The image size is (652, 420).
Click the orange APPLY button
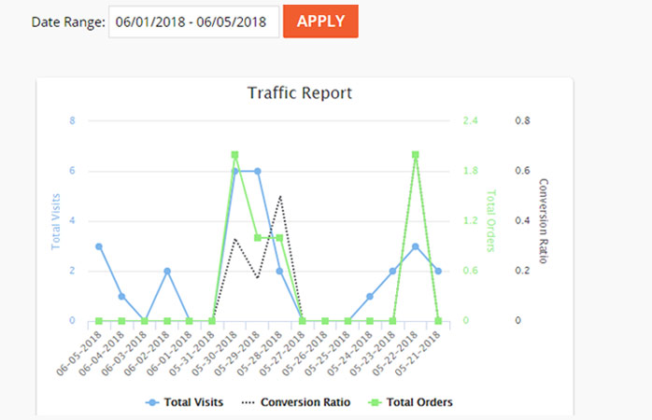(320, 21)
